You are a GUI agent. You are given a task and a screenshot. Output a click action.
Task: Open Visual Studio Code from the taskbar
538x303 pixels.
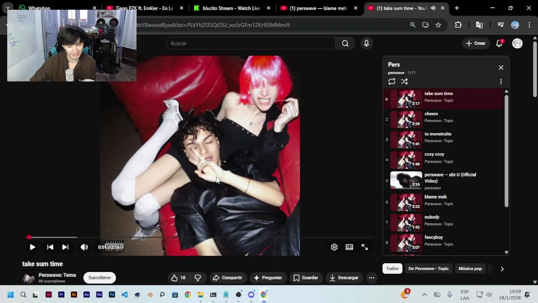click(x=124, y=295)
